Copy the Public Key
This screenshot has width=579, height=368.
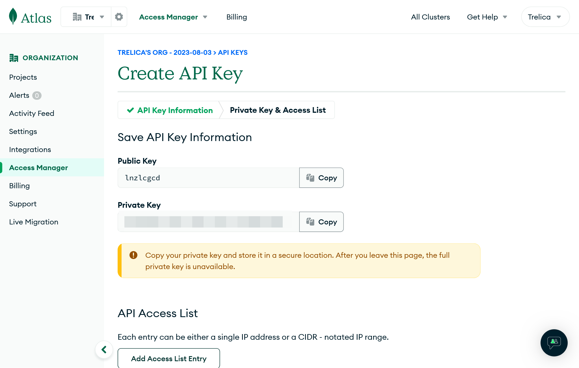[321, 178]
